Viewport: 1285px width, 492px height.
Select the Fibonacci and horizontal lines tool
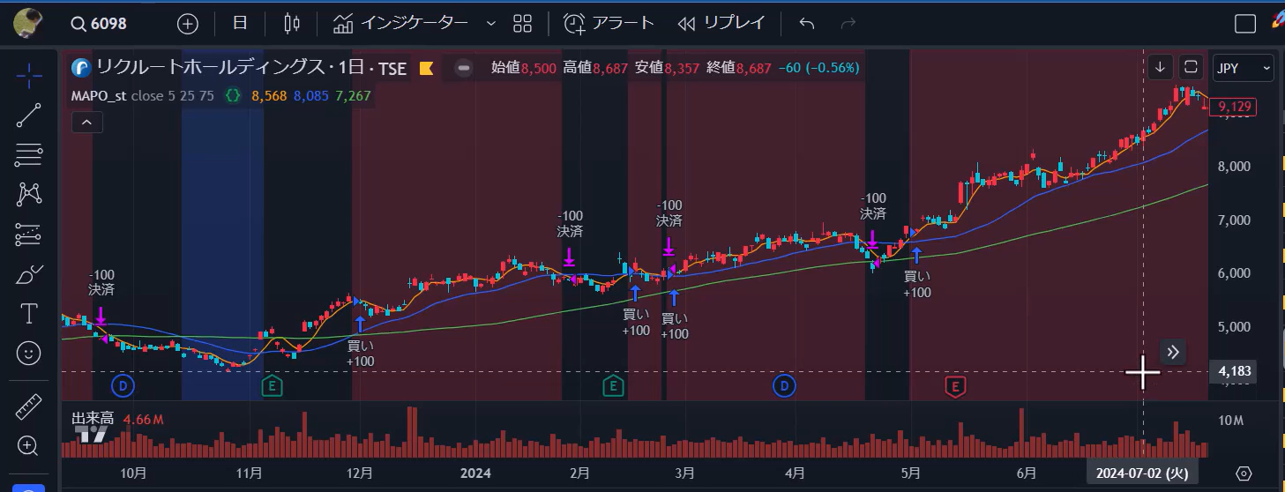tap(29, 155)
